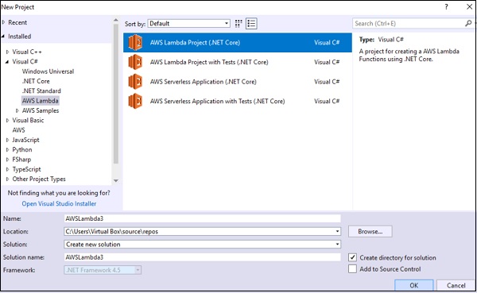
Task: Select AWS Lambda Project (.NET Core) template
Action: (x=238, y=43)
